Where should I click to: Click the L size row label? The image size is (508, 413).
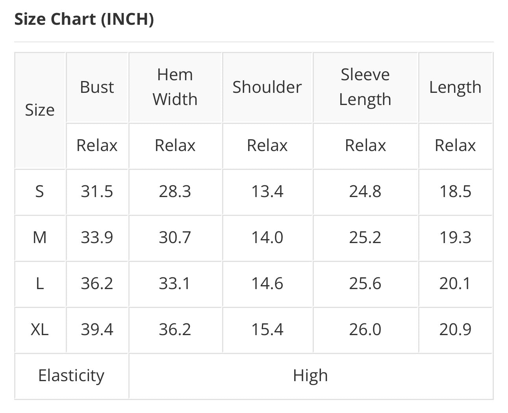coord(40,284)
